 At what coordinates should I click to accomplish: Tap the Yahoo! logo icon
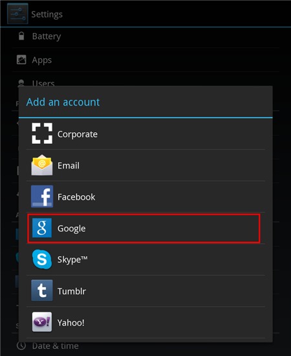tap(42, 322)
